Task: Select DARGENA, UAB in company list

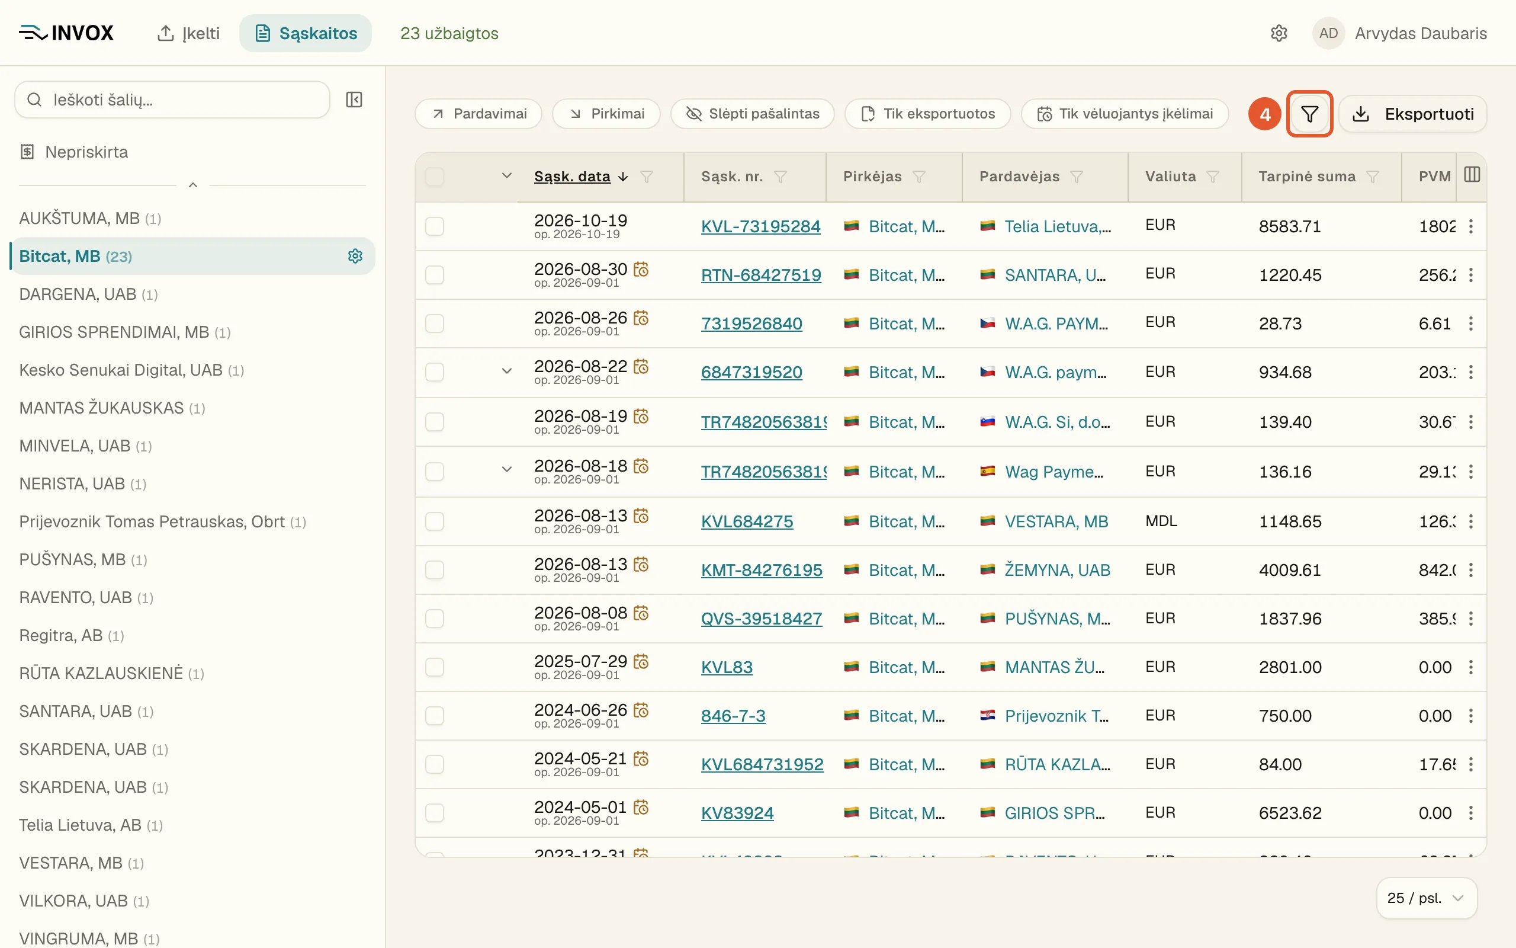Action: point(88,294)
